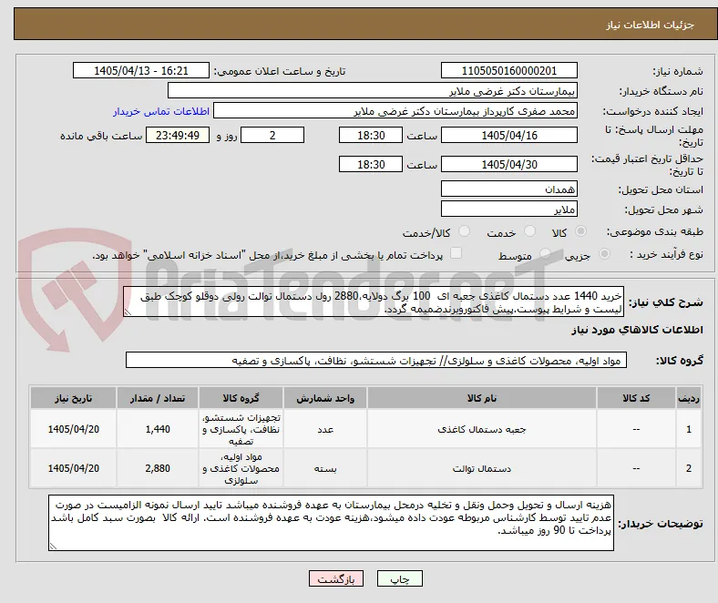The image size is (718, 603).
Task: Select the متوسط purchase type radio
Action: 545,253
